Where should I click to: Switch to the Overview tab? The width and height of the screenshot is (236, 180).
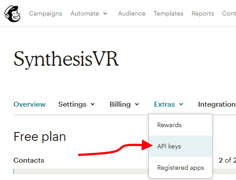29,104
